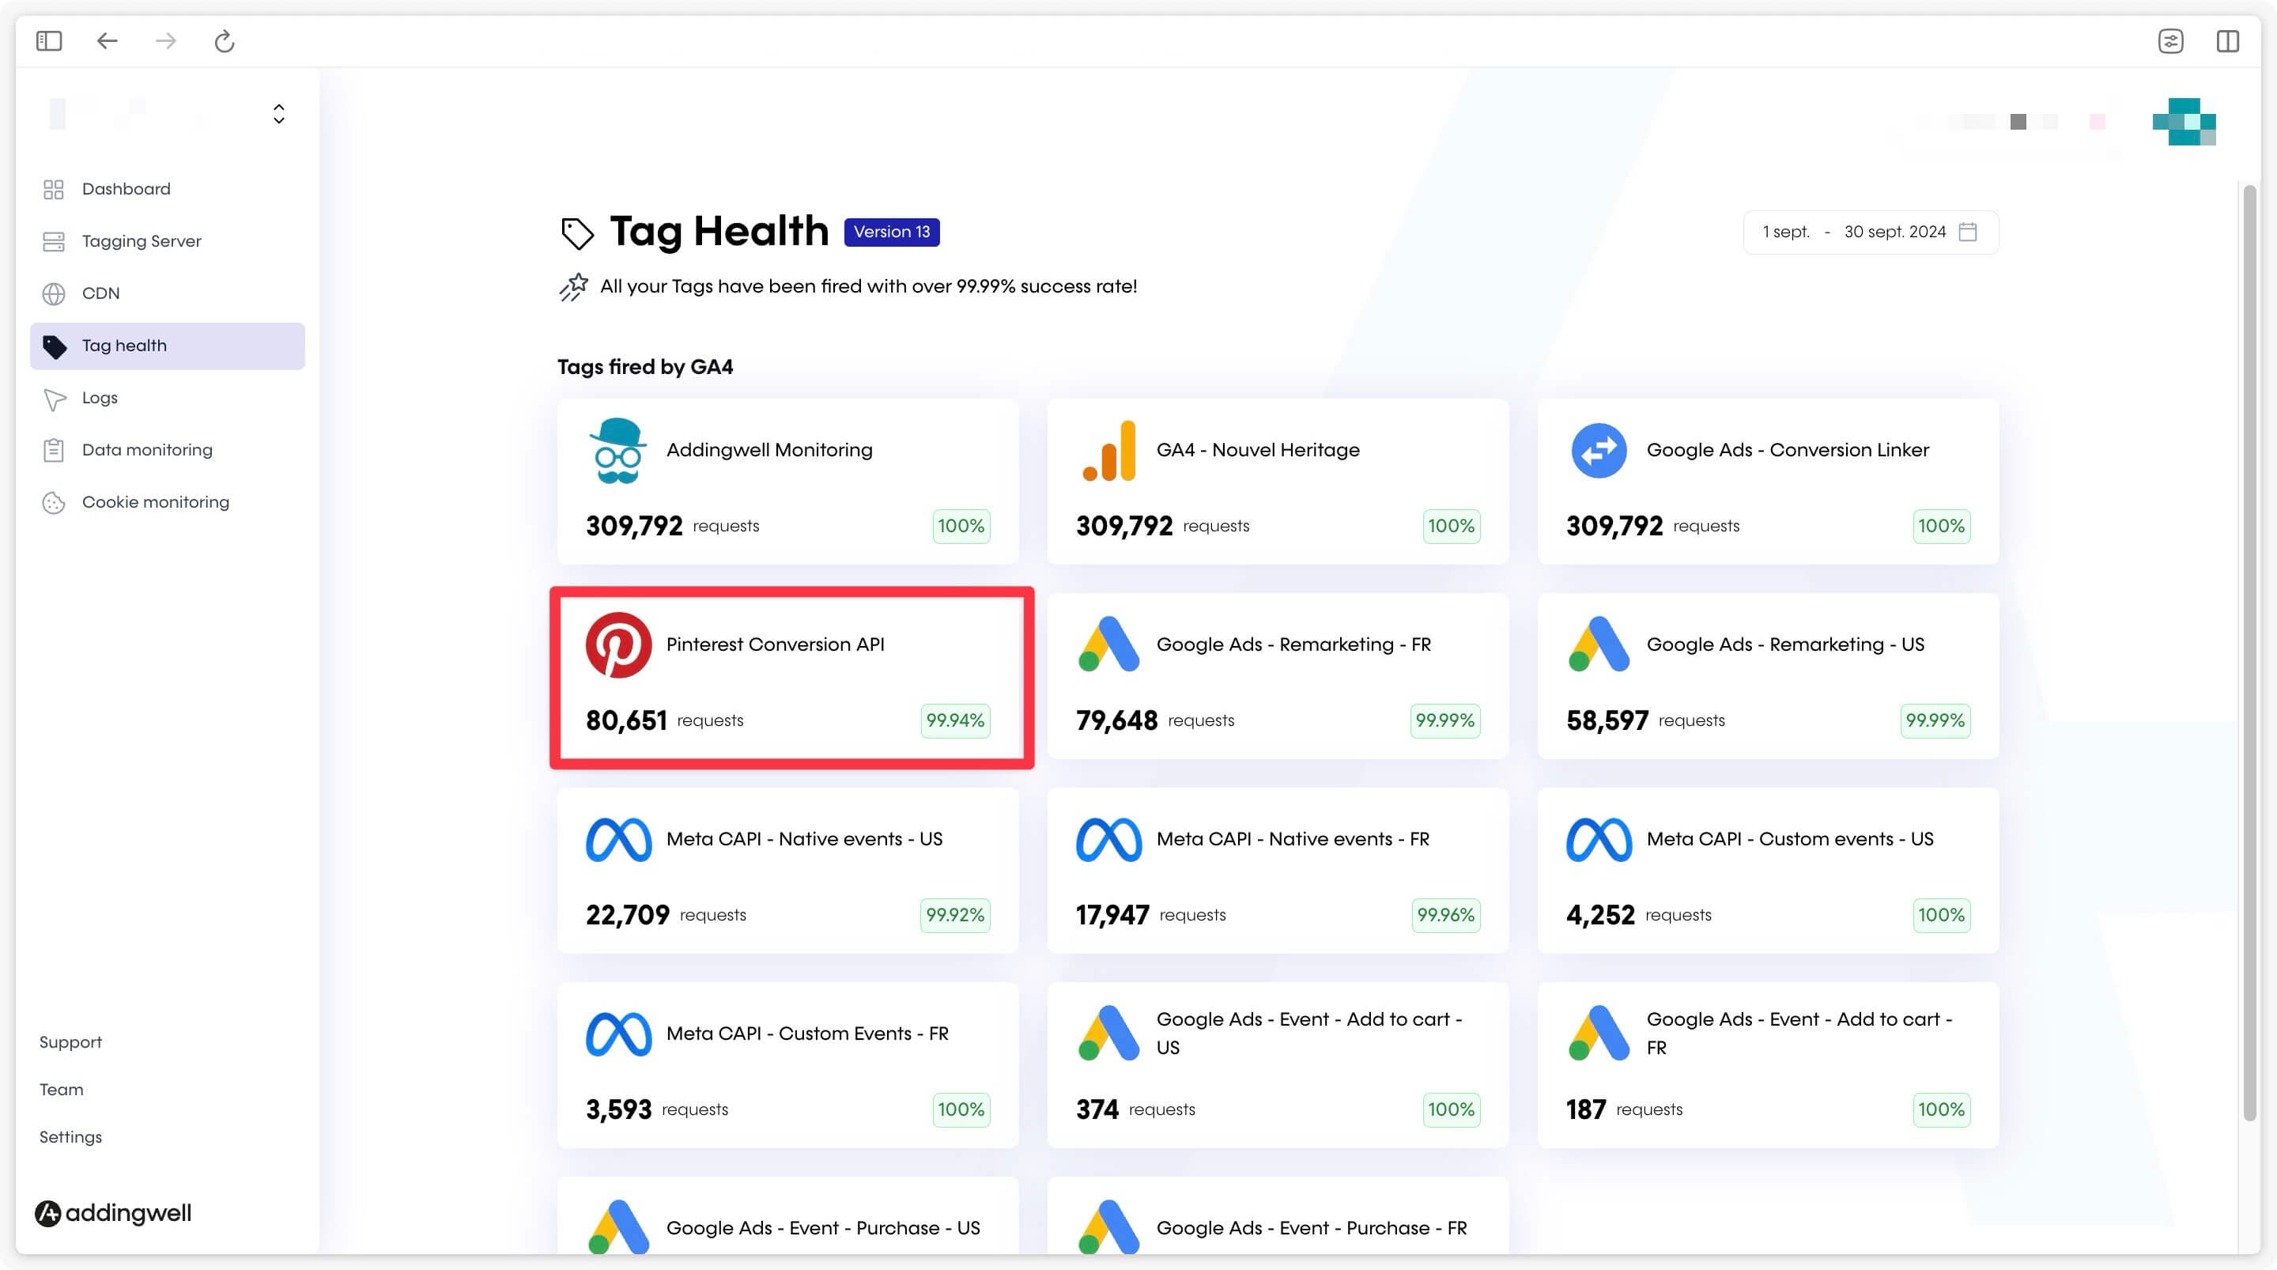Open Google Ads Add to cart - US
2277x1270 pixels.
[x=1278, y=1065]
